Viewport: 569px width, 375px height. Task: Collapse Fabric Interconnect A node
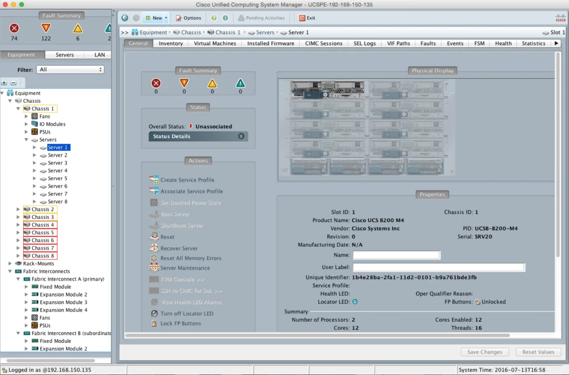[x=18, y=279]
